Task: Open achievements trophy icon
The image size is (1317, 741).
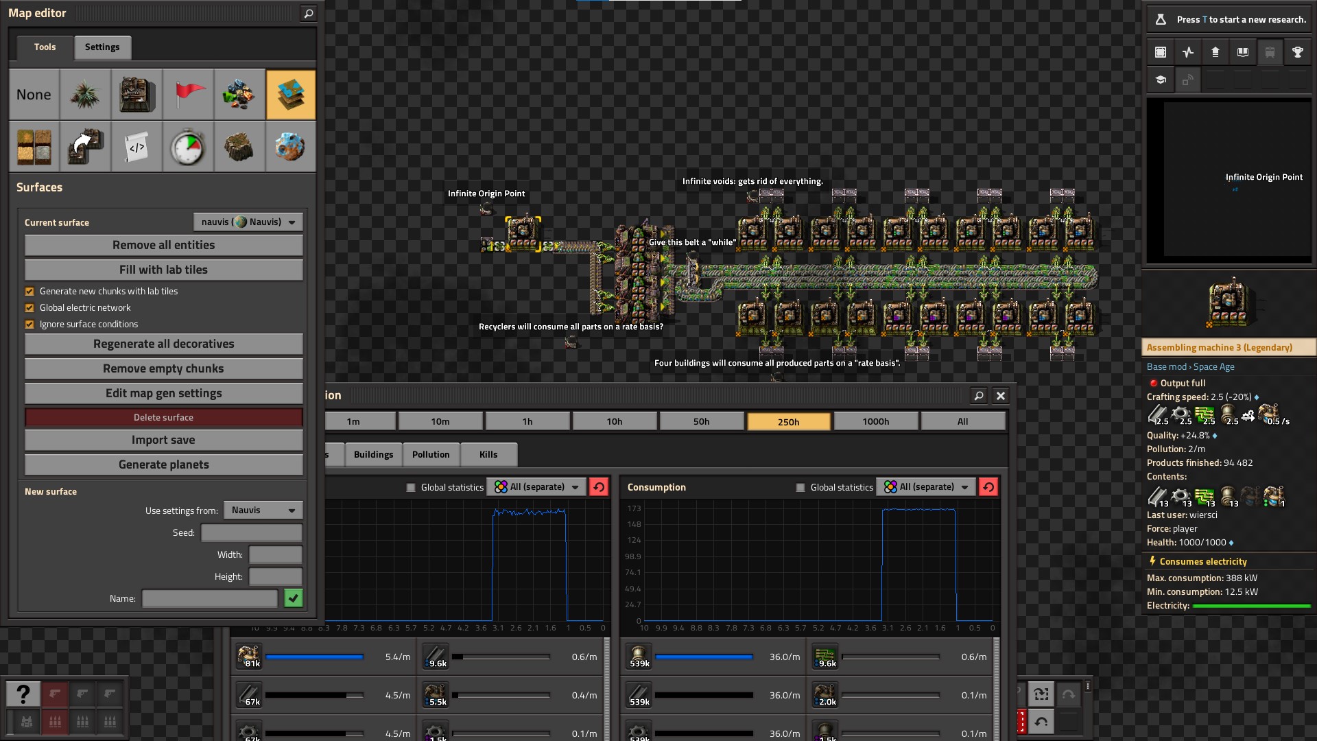Action: pyautogui.click(x=1298, y=52)
